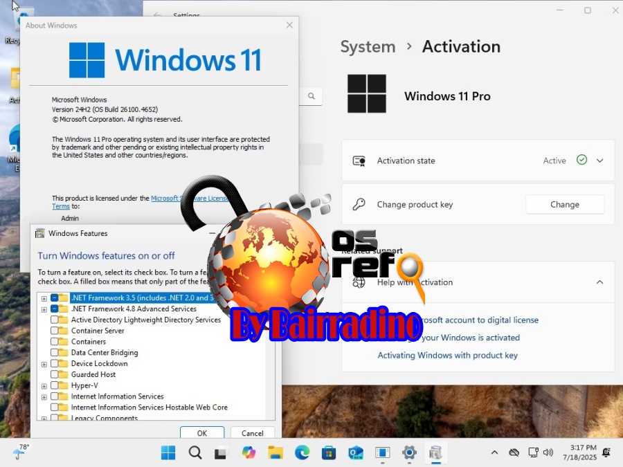Select the Data Center Bridging label
This screenshot has height=467, width=623.
[105, 353]
